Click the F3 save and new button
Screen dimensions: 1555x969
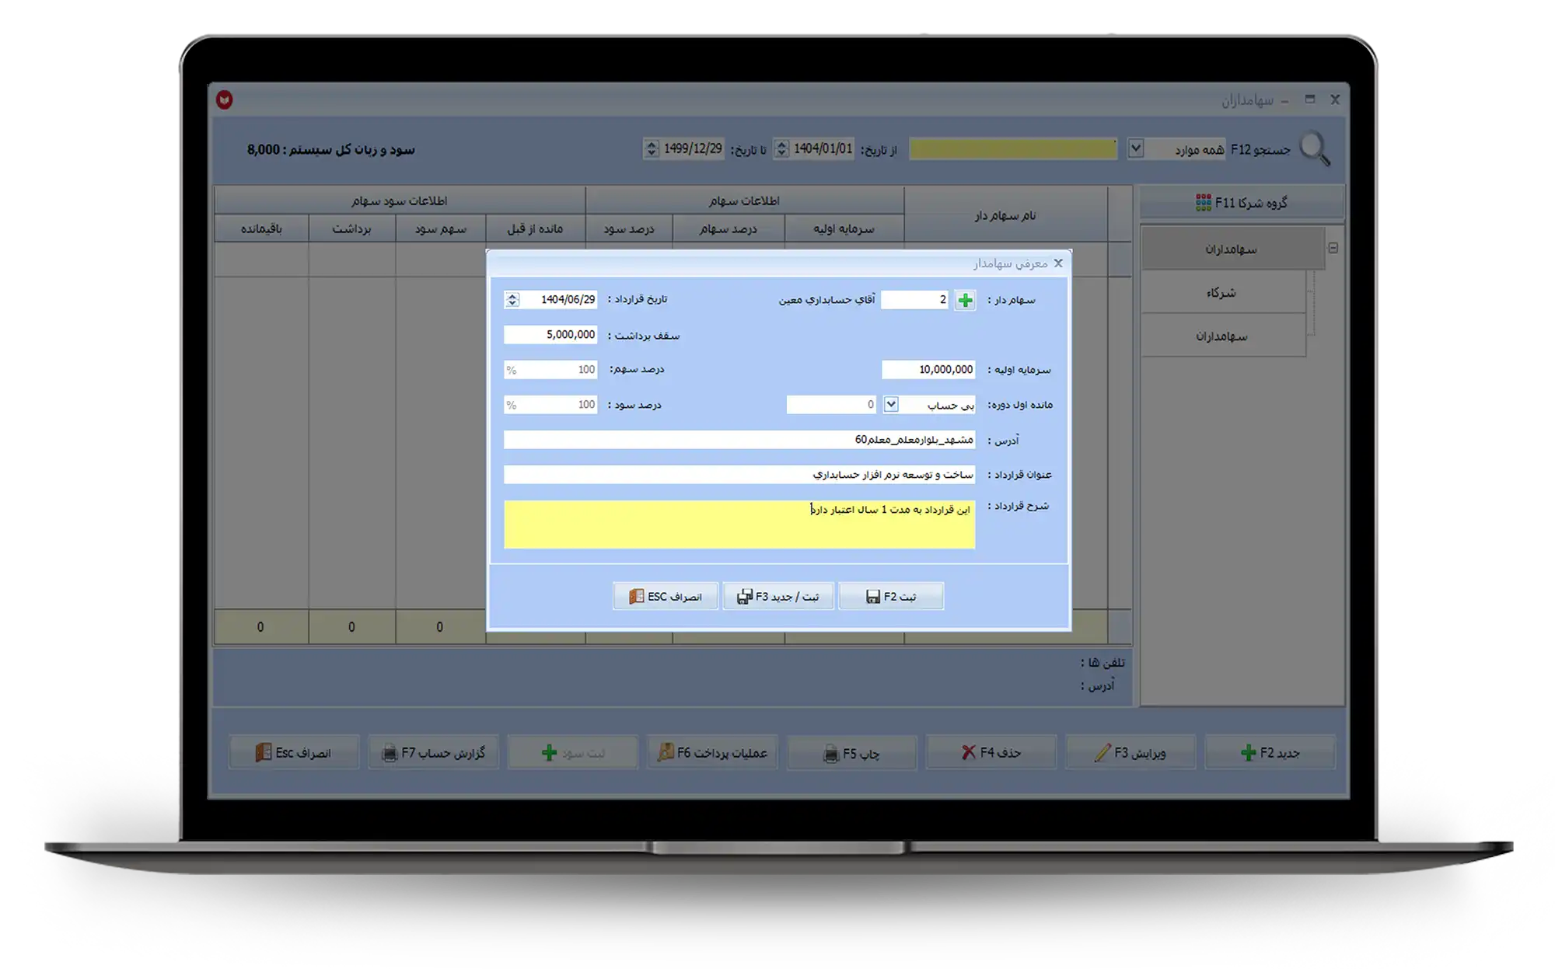coord(778,597)
